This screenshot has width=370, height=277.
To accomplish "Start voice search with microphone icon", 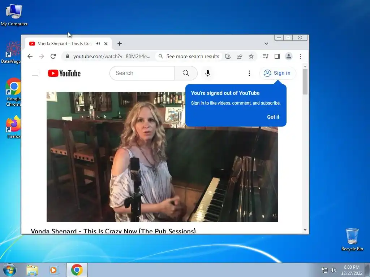I will (208, 73).
